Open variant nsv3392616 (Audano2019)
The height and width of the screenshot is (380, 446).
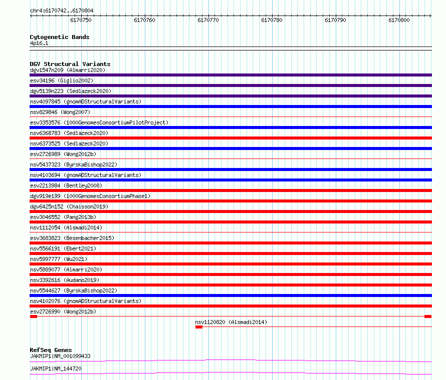click(65, 280)
